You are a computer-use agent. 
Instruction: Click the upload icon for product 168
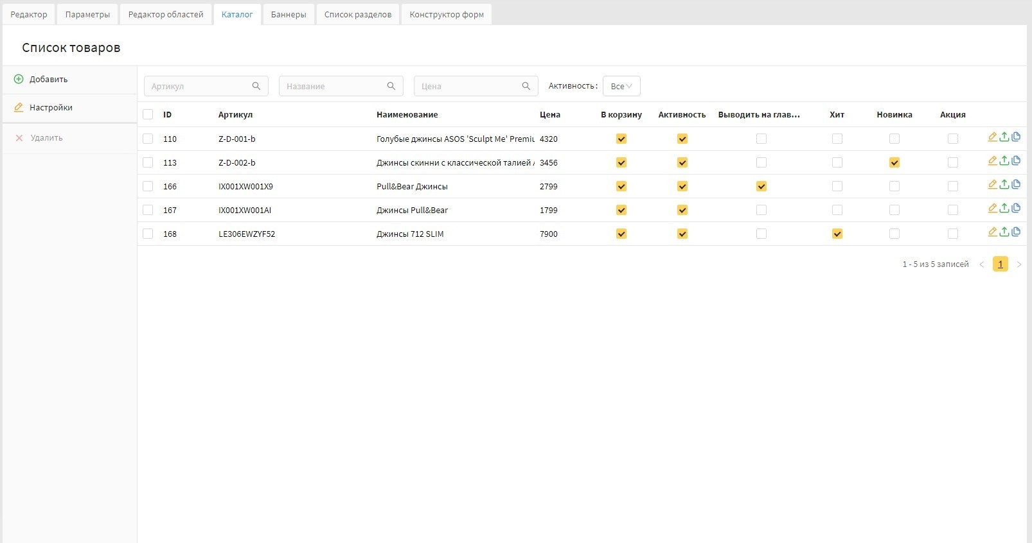pos(1004,232)
